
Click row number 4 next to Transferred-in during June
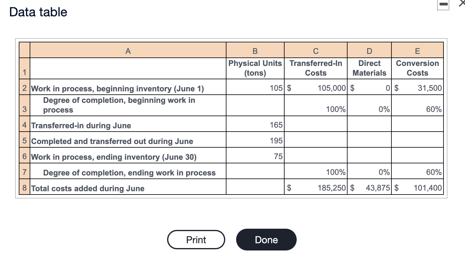point(24,125)
